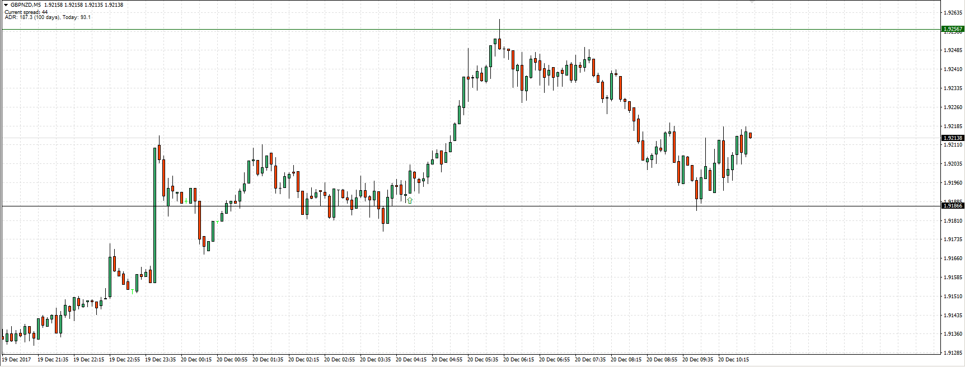Click the '20 Dec 00:55' time axis label
Viewport: 965px width, 367px height.
[x=232, y=360]
